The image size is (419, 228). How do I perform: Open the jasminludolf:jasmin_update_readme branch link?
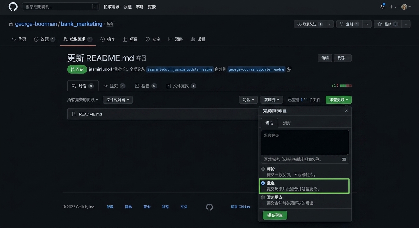(180, 69)
